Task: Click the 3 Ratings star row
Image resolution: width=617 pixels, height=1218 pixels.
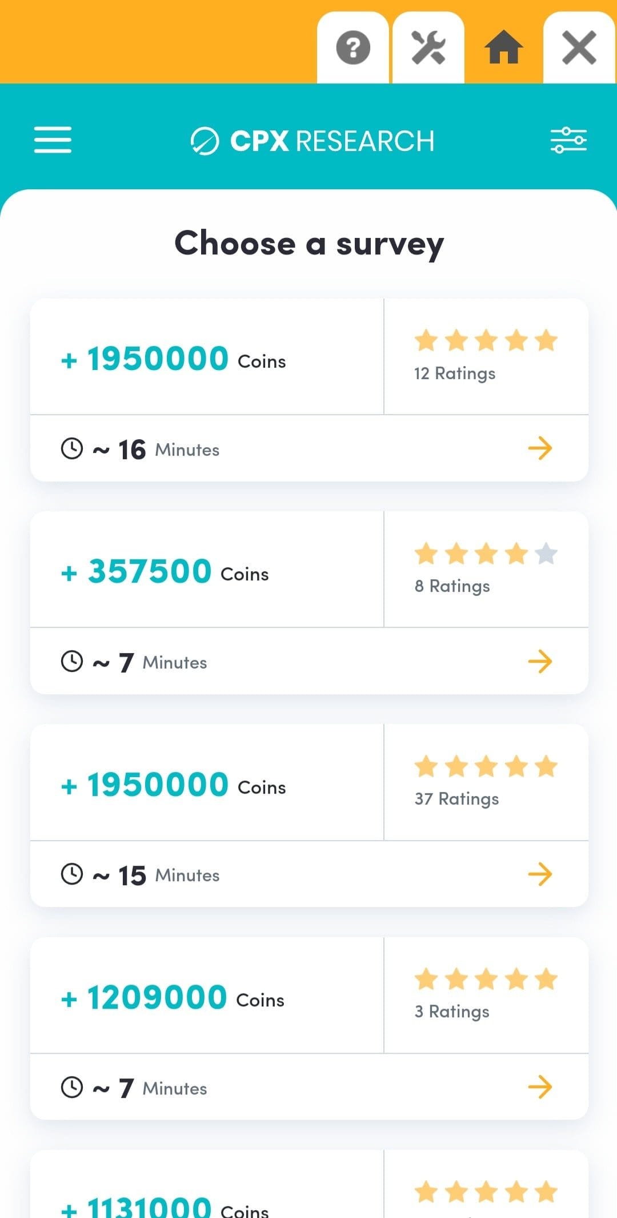Action: (x=486, y=980)
